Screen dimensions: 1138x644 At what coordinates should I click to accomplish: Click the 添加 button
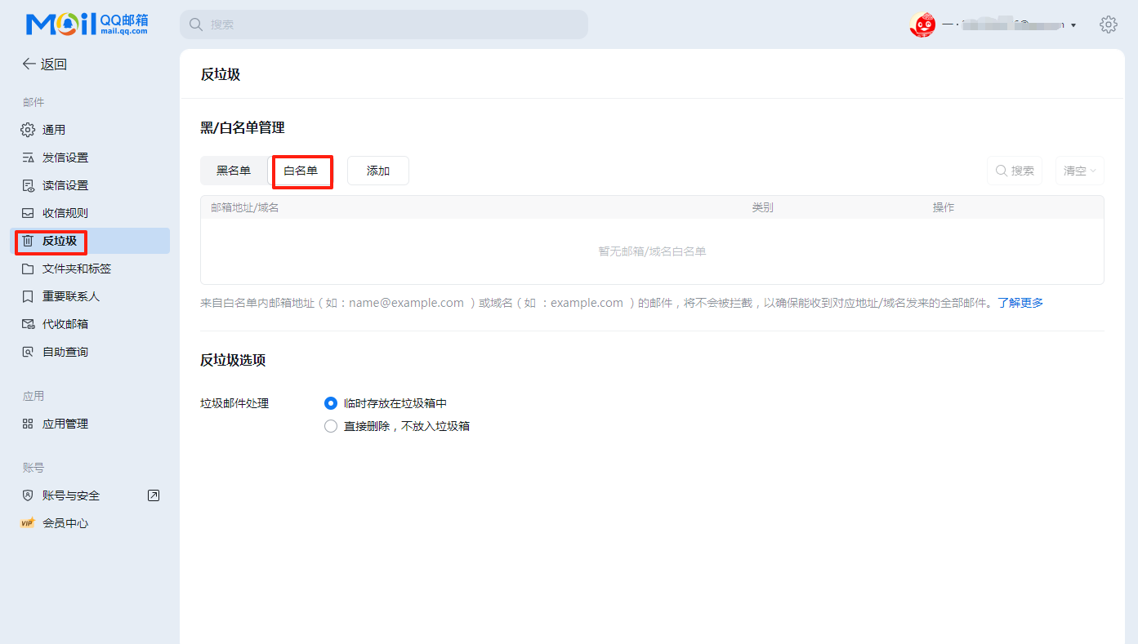pyautogui.click(x=378, y=171)
